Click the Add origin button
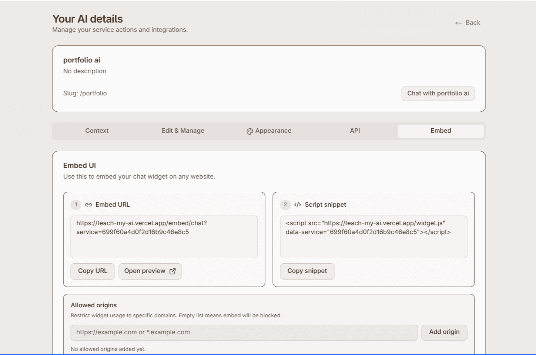 pos(444,332)
